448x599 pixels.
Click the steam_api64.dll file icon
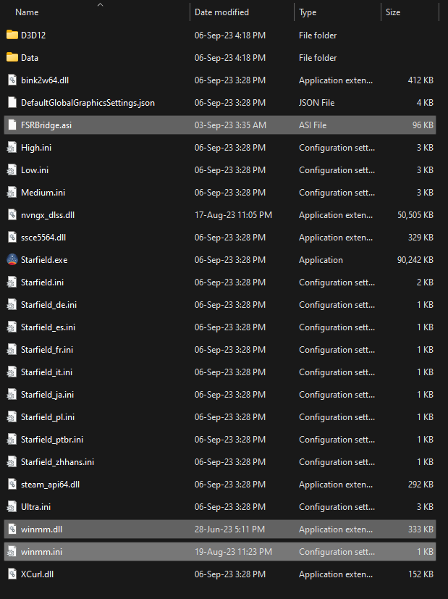tap(12, 485)
